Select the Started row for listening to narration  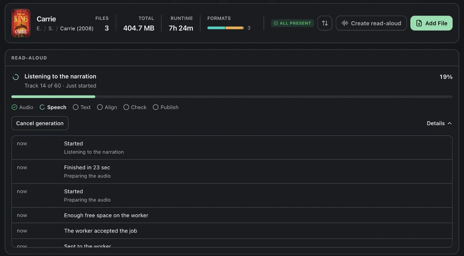click(x=232, y=147)
